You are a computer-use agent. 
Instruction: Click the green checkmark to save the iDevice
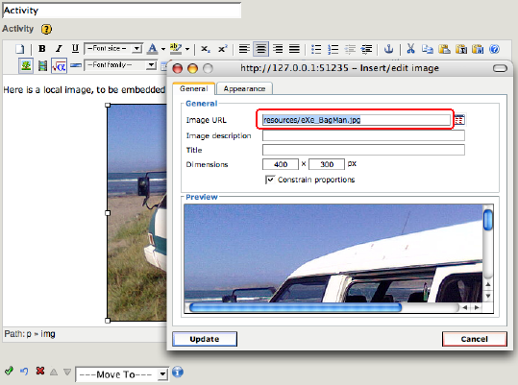[10, 372]
